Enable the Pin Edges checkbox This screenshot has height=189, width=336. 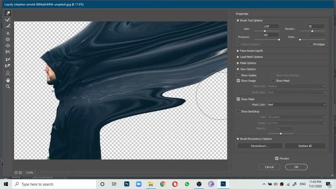click(x=310, y=44)
